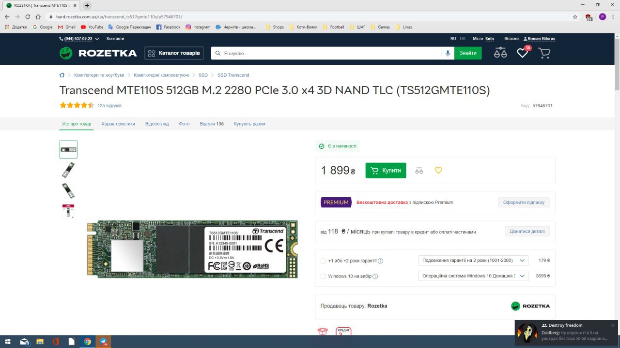Click the green Купити button
The image size is (620, 348).
coord(386,170)
